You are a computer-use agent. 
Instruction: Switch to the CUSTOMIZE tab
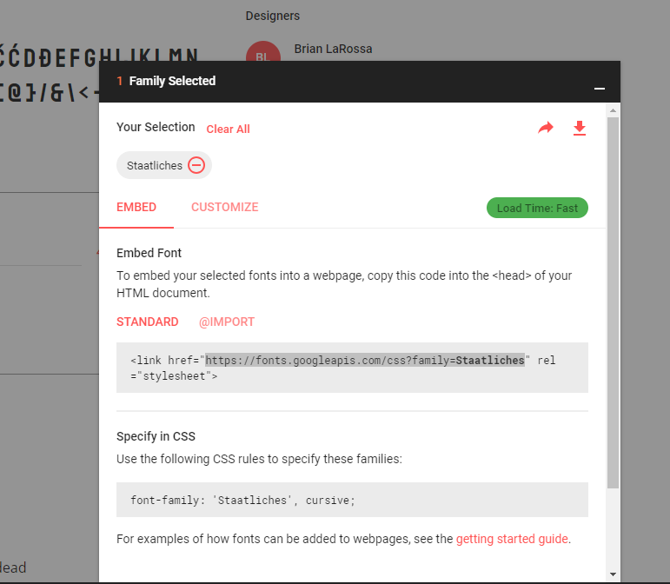tap(225, 207)
